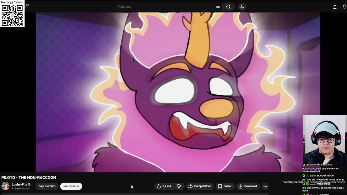Click the video player to pause
Screen dimensions: 347x195
coord(178,92)
